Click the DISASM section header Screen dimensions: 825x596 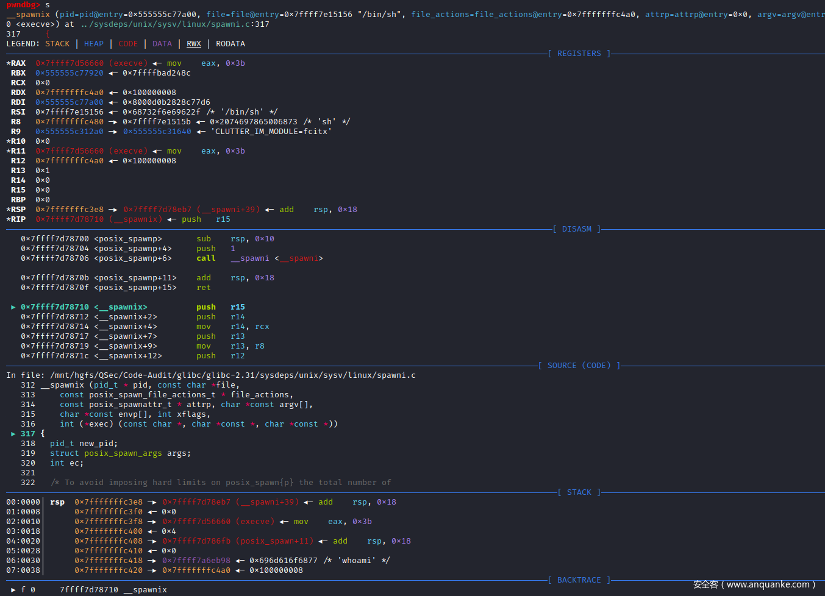click(576, 229)
